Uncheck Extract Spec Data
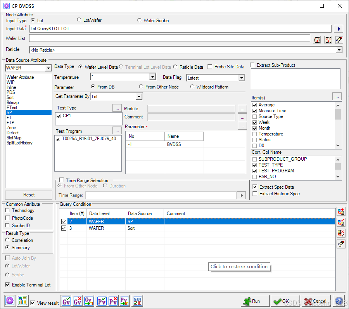349x309 pixels. tap(255, 187)
